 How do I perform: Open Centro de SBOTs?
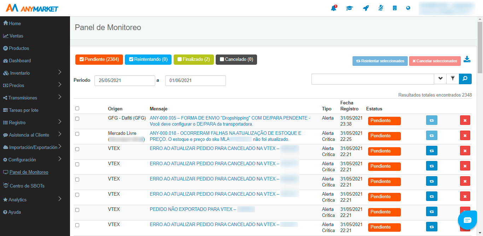tap(24, 185)
